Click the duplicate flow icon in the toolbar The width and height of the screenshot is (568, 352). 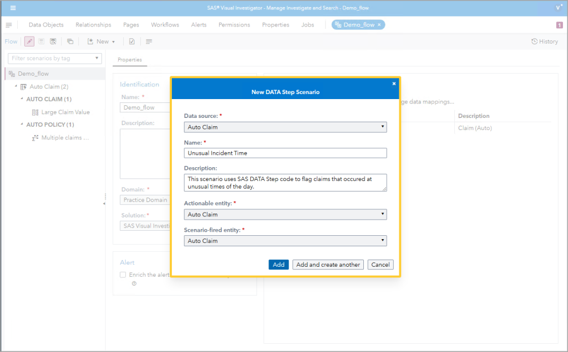70,41
